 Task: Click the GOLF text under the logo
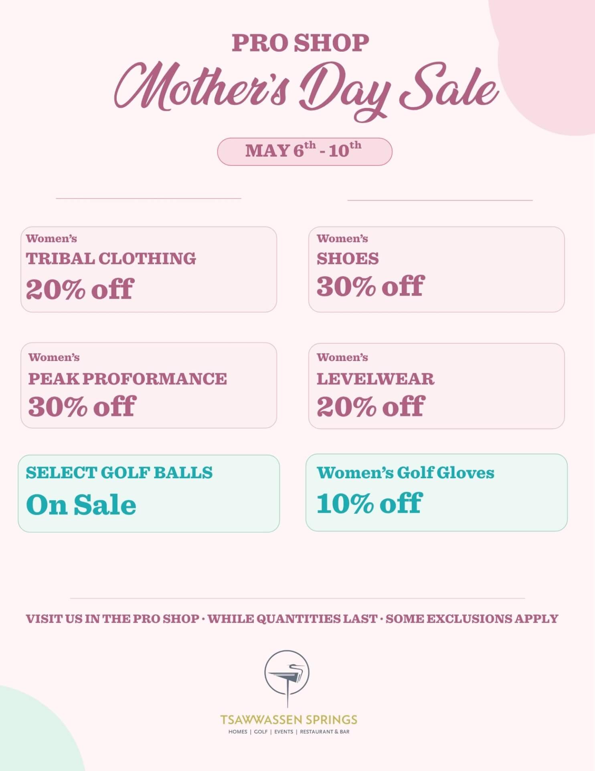click(261, 732)
